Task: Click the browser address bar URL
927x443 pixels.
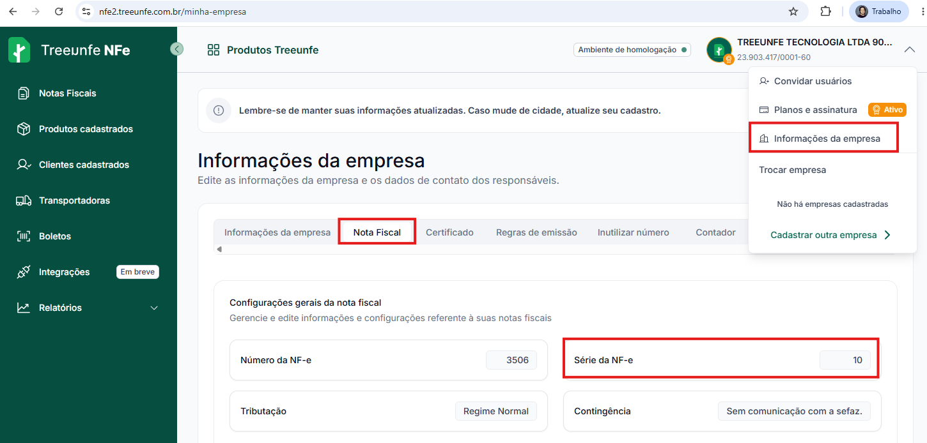Action: [x=173, y=11]
